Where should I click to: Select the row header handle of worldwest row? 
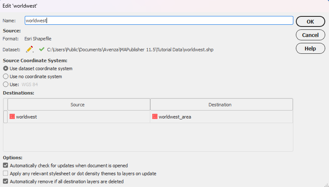[x=5, y=117]
